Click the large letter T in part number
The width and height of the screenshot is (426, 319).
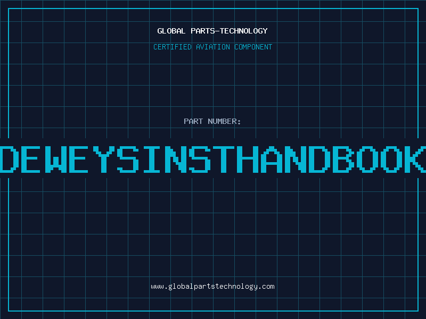click(x=223, y=159)
